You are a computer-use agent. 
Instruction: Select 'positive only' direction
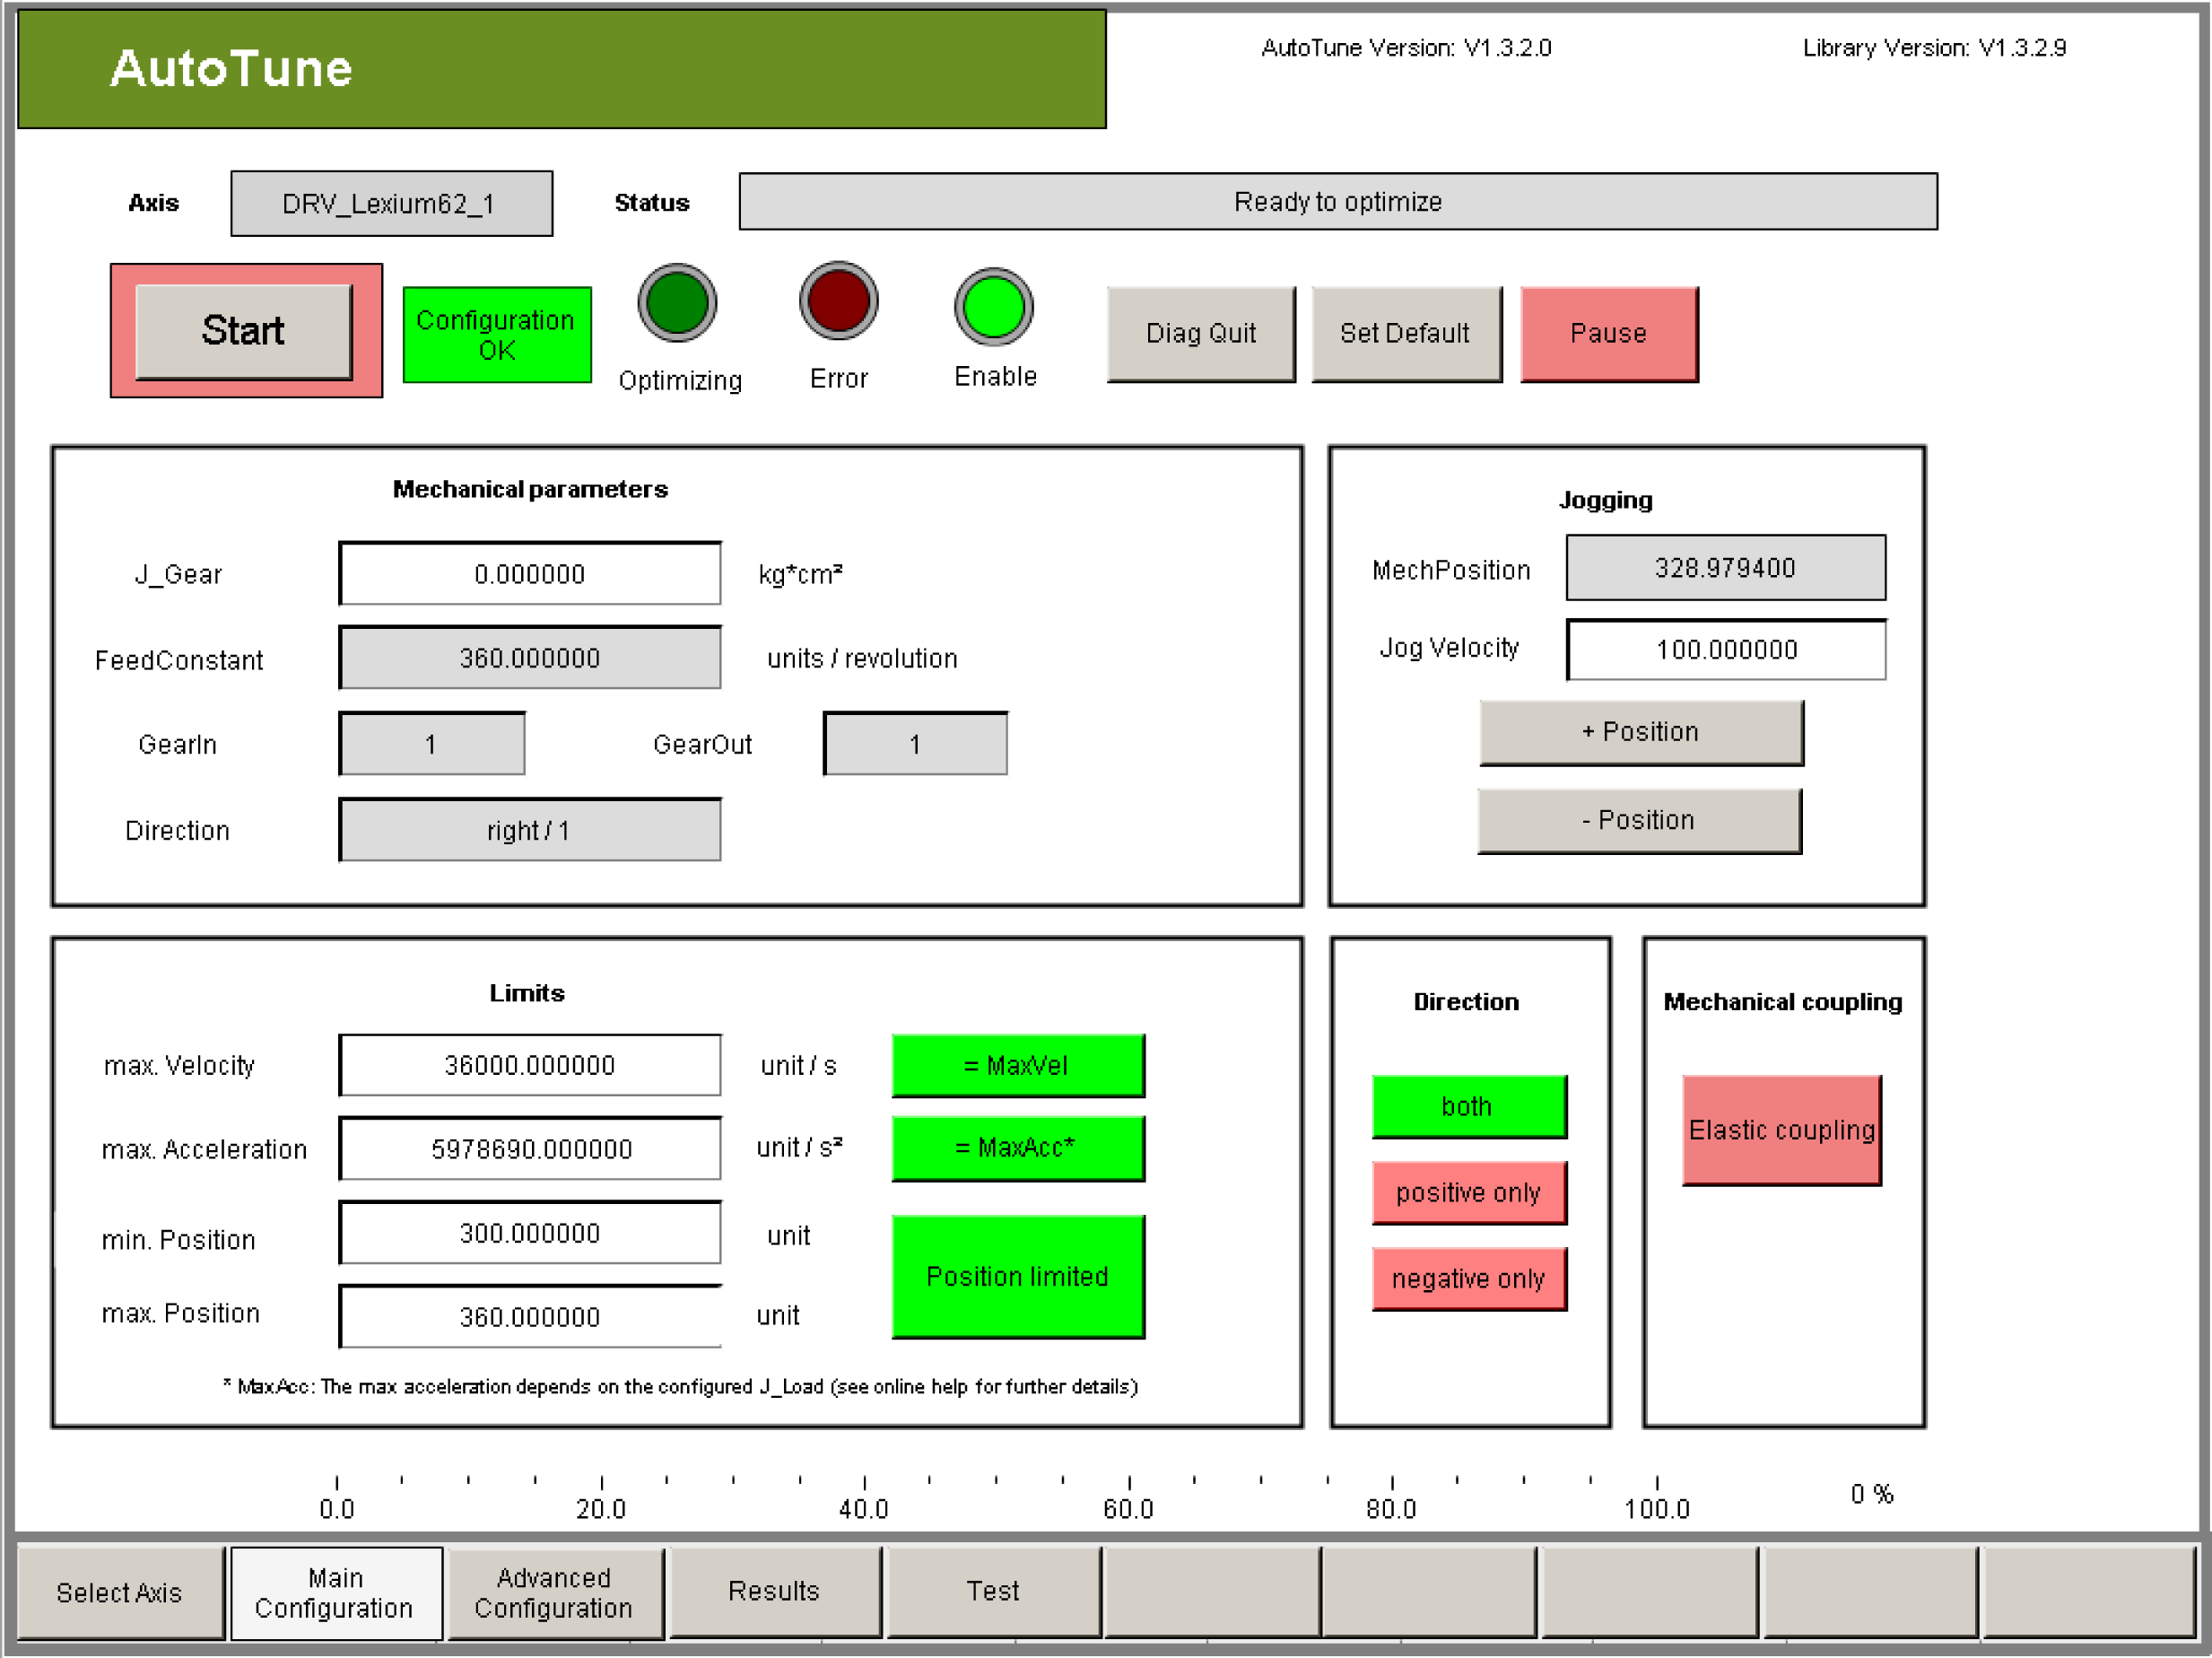click(x=1468, y=1192)
